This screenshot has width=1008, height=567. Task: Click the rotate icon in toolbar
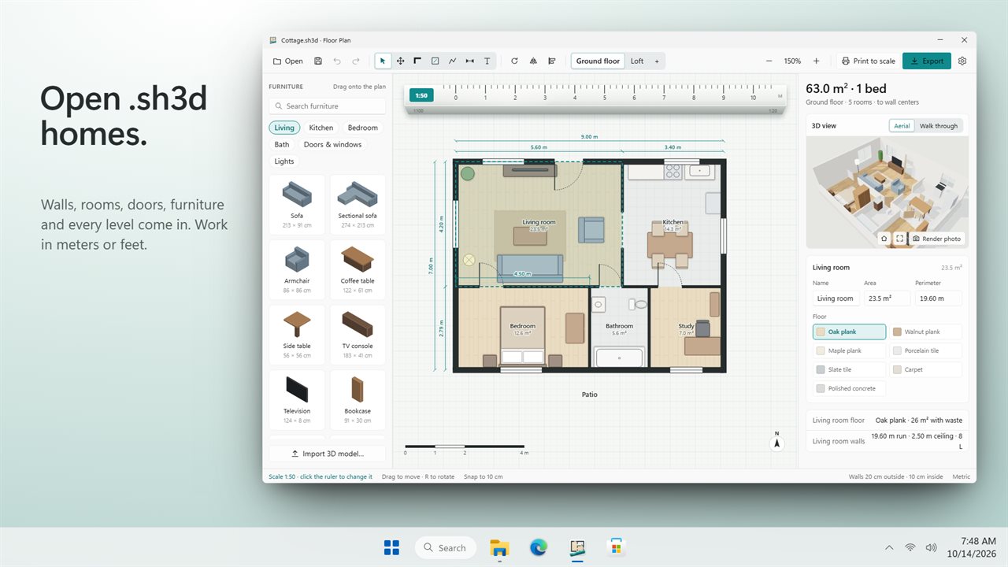[514, 61]
